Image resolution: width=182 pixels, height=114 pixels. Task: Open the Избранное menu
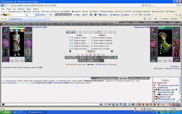point(21,9)
